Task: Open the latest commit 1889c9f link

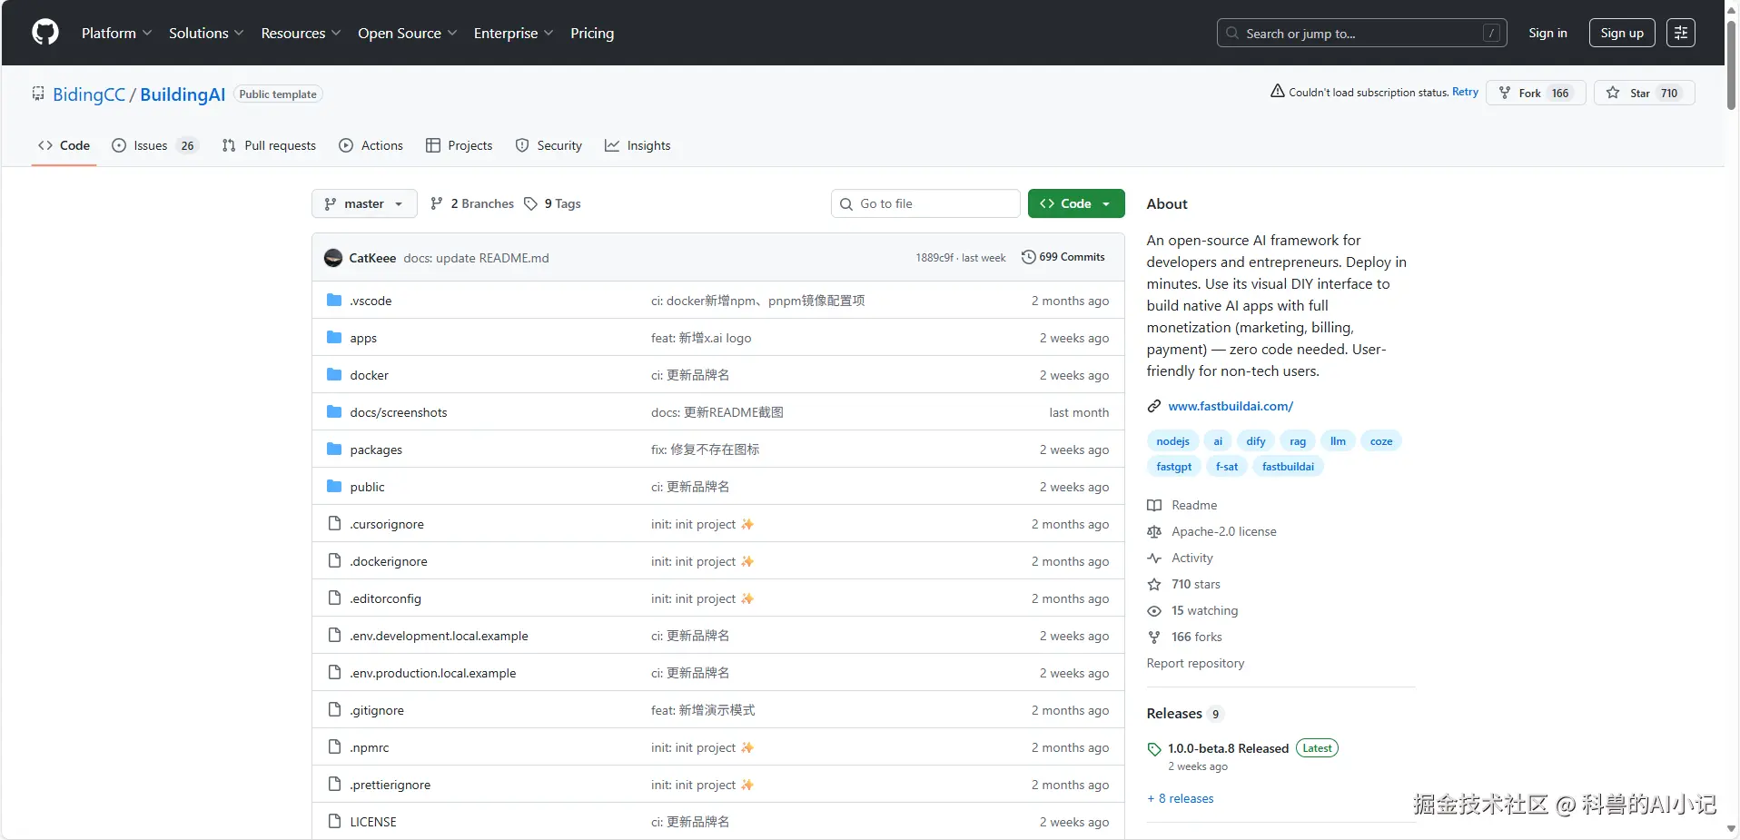Action: point(934,258)
